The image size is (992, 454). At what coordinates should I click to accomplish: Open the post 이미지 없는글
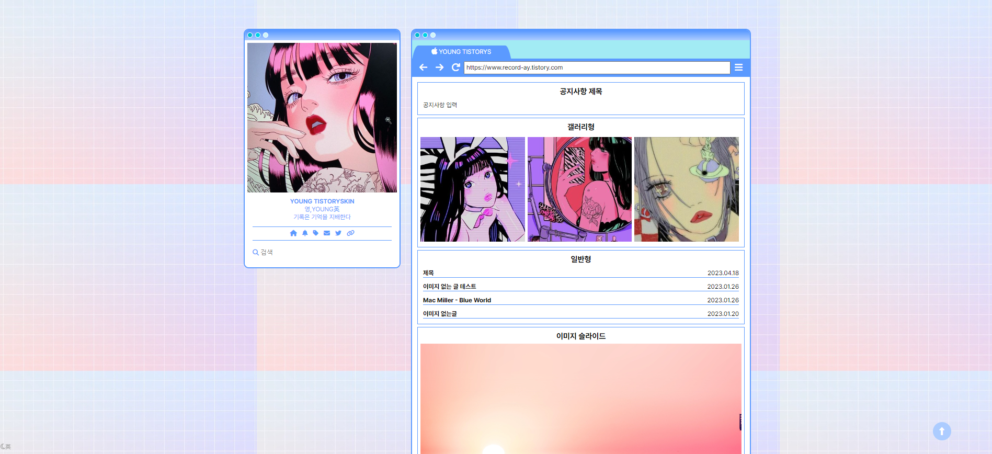point(440,314)
